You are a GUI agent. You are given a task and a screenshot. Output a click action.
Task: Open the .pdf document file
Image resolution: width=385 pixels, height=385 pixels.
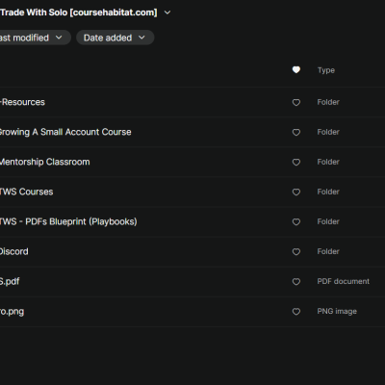pyautogui.click(x=10, y=281)
